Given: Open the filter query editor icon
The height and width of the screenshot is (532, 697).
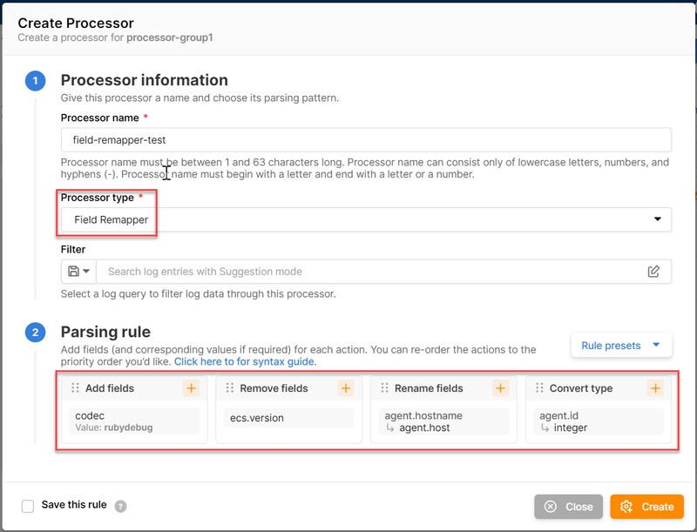Looking at the screenshot, I should coord(653,272).
